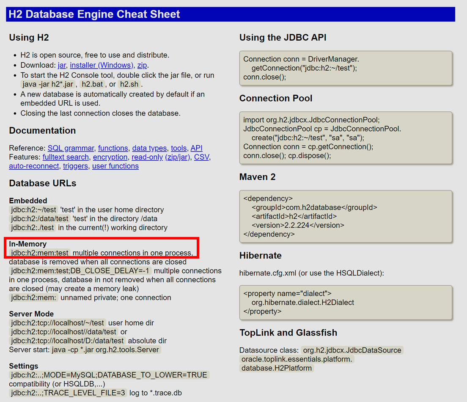Click the DriverManager getConnection code box

pyautogui.click(x=346, y=68)
